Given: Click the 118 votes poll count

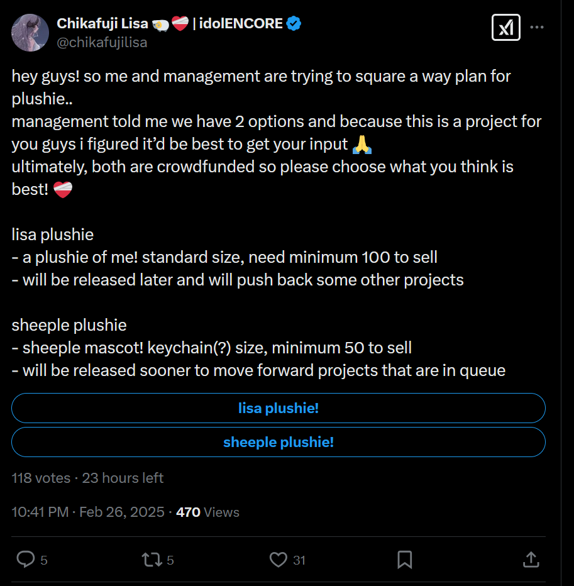Looking at the screenshot, I should (41, 478).
